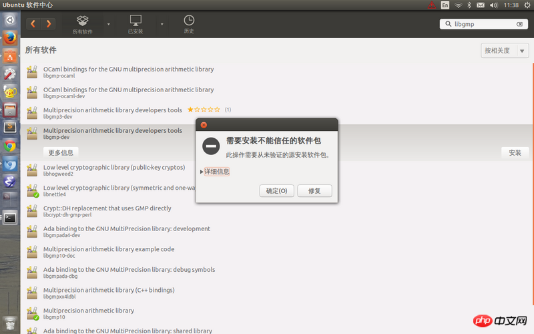This screenshot has height=334, width=534.
Task: Expand 详细信息 details in the dialog
Action: (215, 172)
